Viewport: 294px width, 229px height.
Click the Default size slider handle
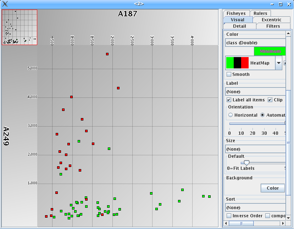[x=246, y=163]
